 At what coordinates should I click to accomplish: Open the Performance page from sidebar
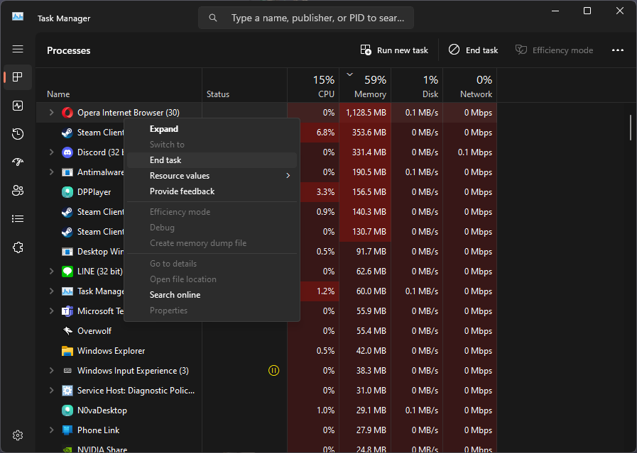pyautogui.click(x=18, y=106)
